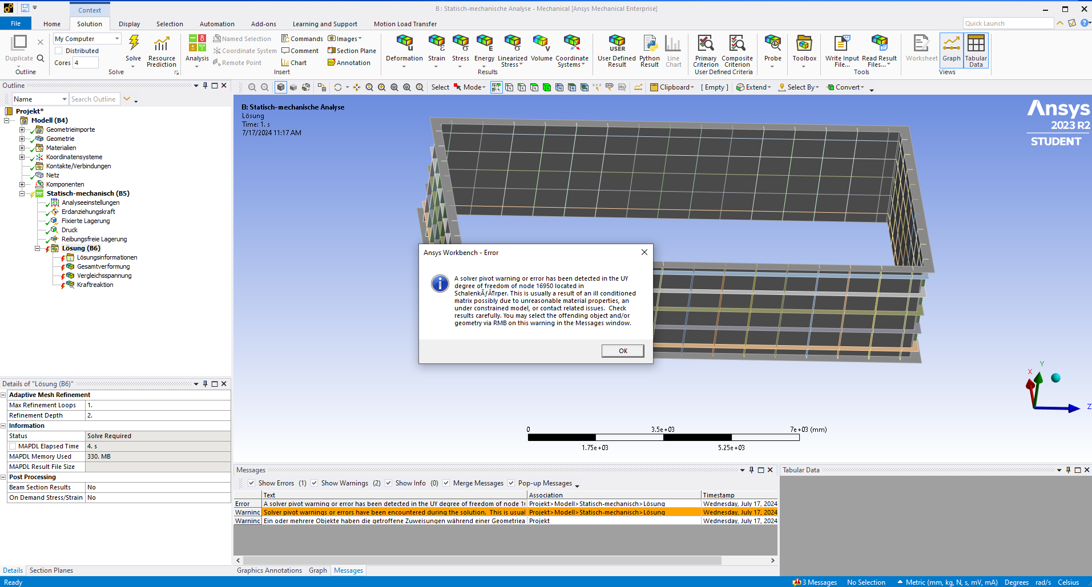Select the Error message row
The image size is (1092, 587).
point(506,504)
